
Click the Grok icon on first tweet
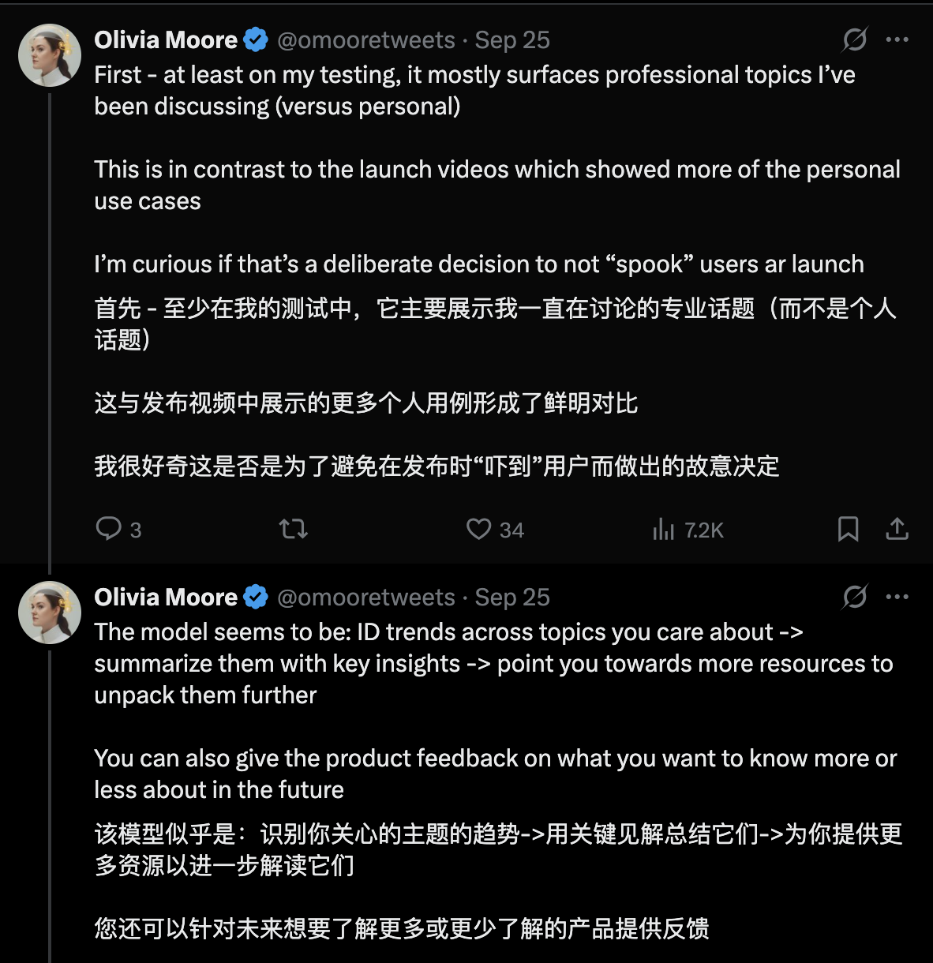click(855, 39)
